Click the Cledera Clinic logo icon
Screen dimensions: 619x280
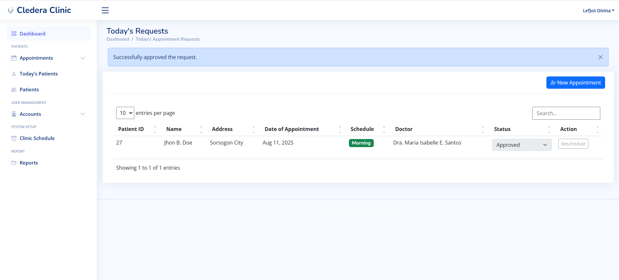[11, 10]
